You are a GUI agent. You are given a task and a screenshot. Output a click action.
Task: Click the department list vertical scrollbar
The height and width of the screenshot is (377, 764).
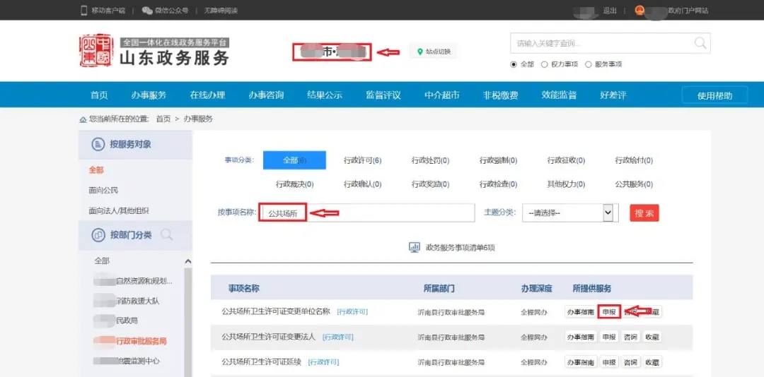click(x=187, y=318)
